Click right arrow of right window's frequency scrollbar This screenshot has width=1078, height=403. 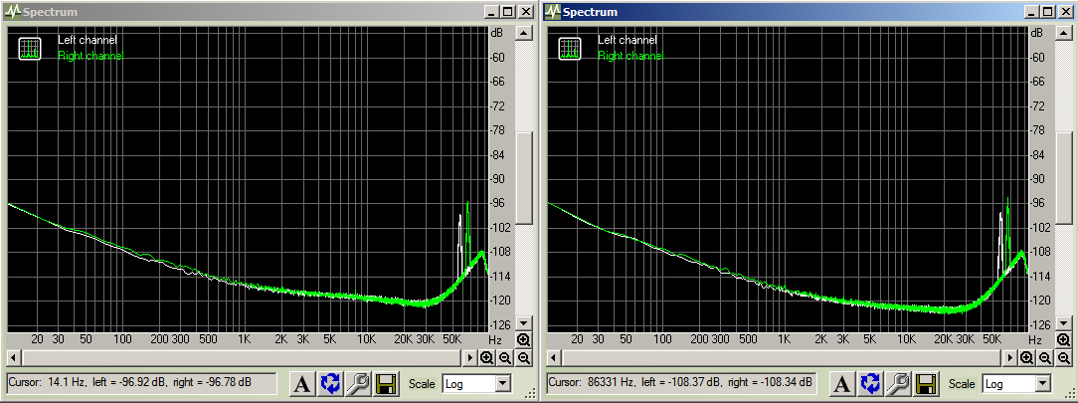[x=1010, y=357]
